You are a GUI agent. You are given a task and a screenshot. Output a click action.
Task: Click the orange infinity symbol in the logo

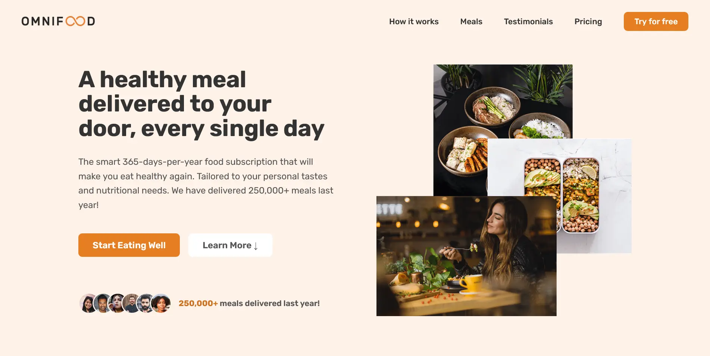75,21
